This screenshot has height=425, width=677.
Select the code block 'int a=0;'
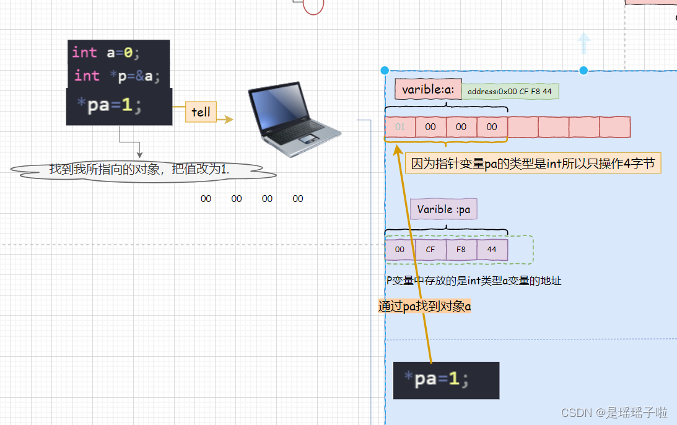point(119,53)
